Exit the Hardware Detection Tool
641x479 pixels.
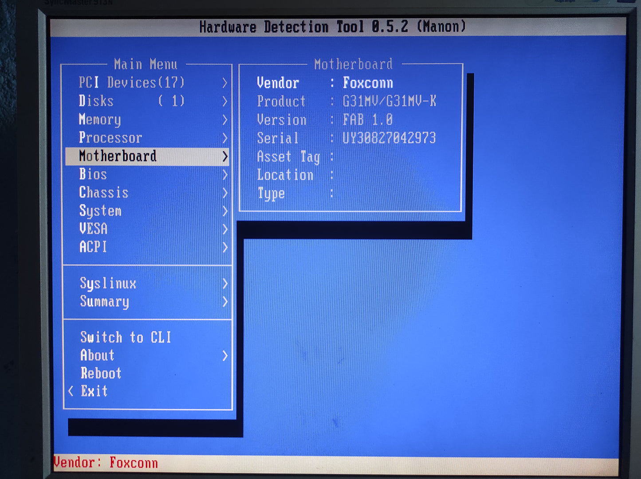pos(94,391)
